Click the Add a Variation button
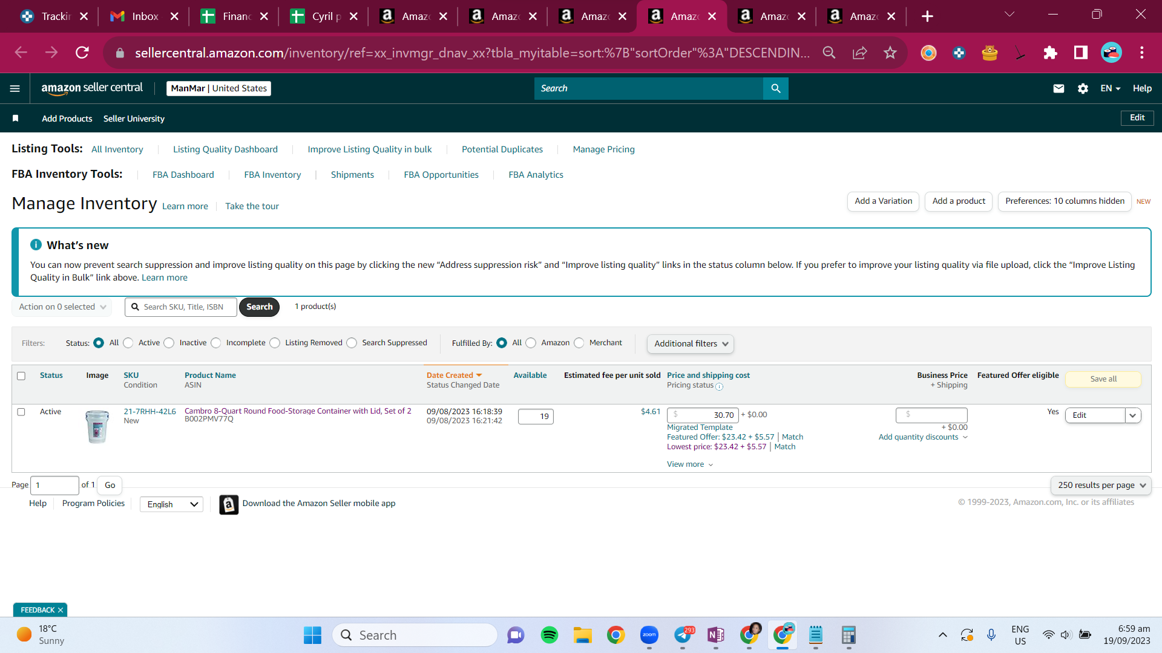1162x653 pixels. [884, 201]
